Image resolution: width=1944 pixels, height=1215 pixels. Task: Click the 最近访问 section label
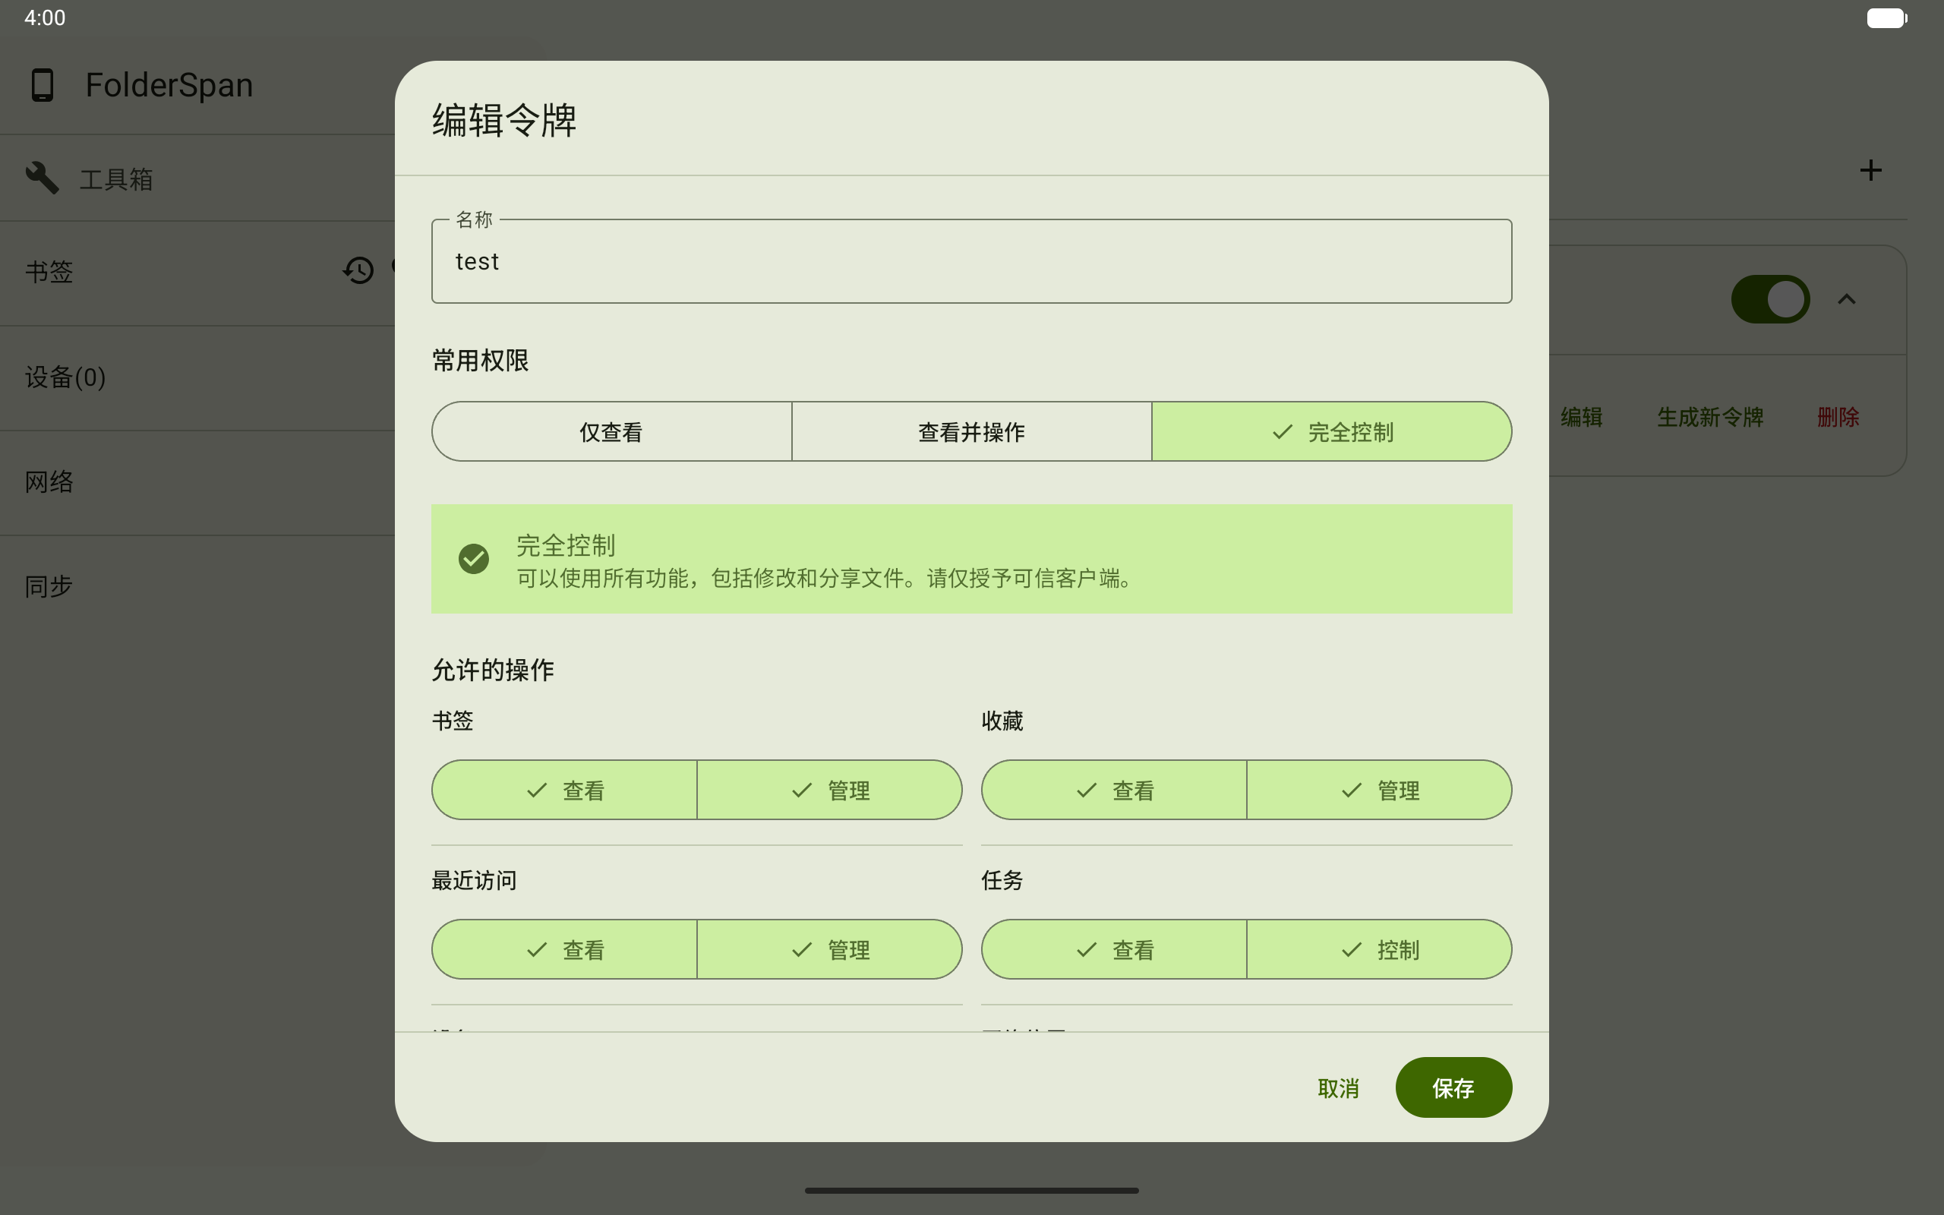474,880
